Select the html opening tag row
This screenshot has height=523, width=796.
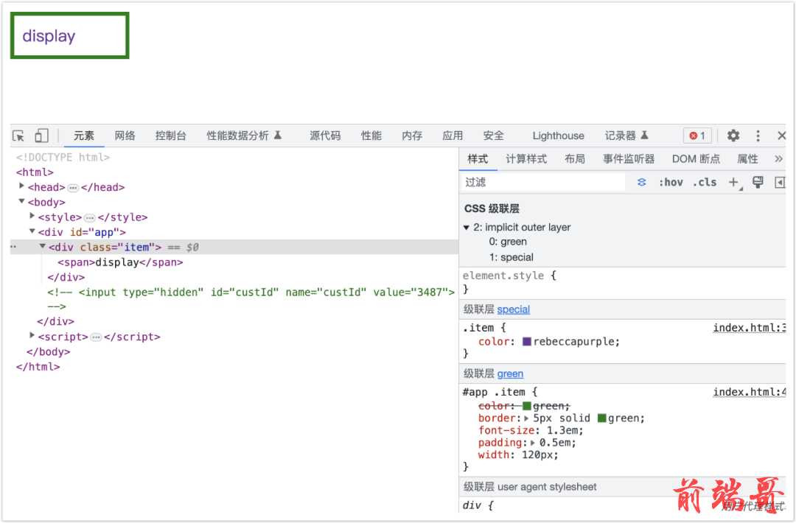(35, 172)
